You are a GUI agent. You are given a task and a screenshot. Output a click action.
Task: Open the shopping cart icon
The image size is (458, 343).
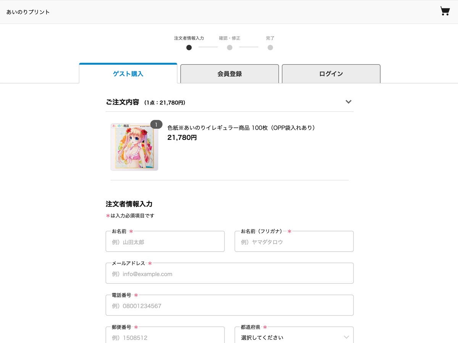[444, 11]
